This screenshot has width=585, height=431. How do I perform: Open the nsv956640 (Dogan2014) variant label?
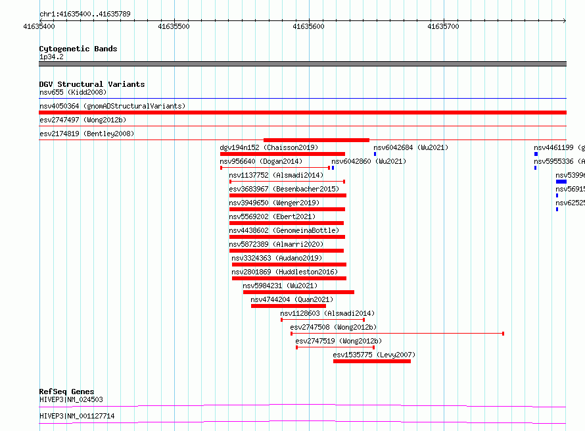click(261, 161)
